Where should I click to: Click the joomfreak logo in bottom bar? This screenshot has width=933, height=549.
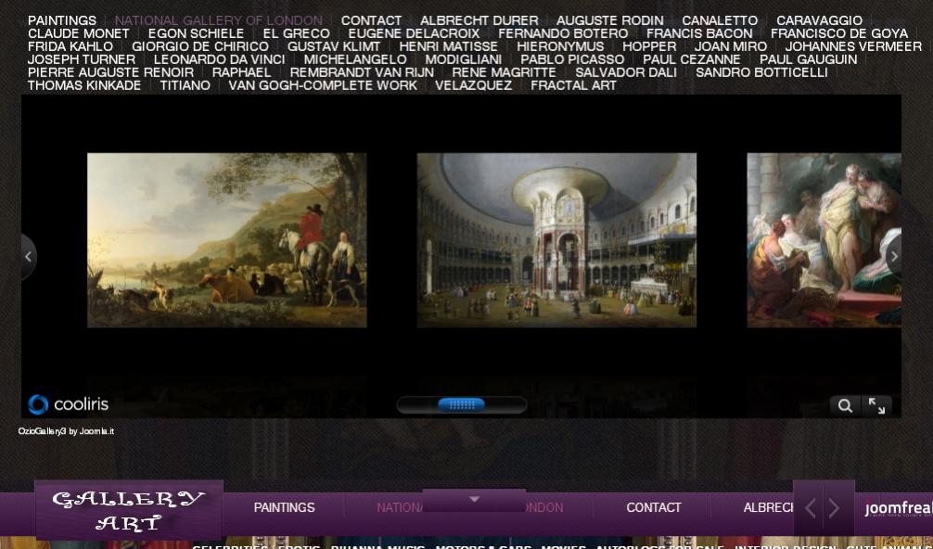[899, 508]
